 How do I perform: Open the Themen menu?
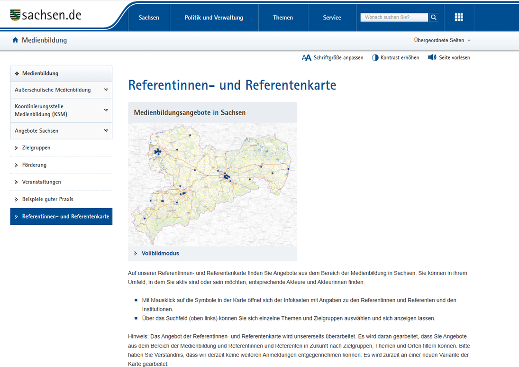(x=283, y=17)
